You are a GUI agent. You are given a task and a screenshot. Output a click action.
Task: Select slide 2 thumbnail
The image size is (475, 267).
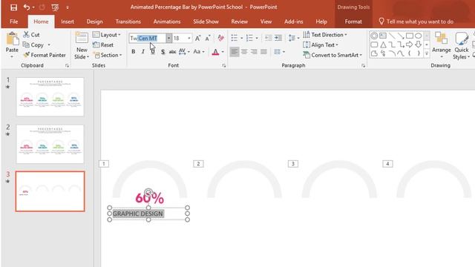(x=50, y=144)
